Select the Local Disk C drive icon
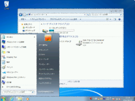 point(45,31)
